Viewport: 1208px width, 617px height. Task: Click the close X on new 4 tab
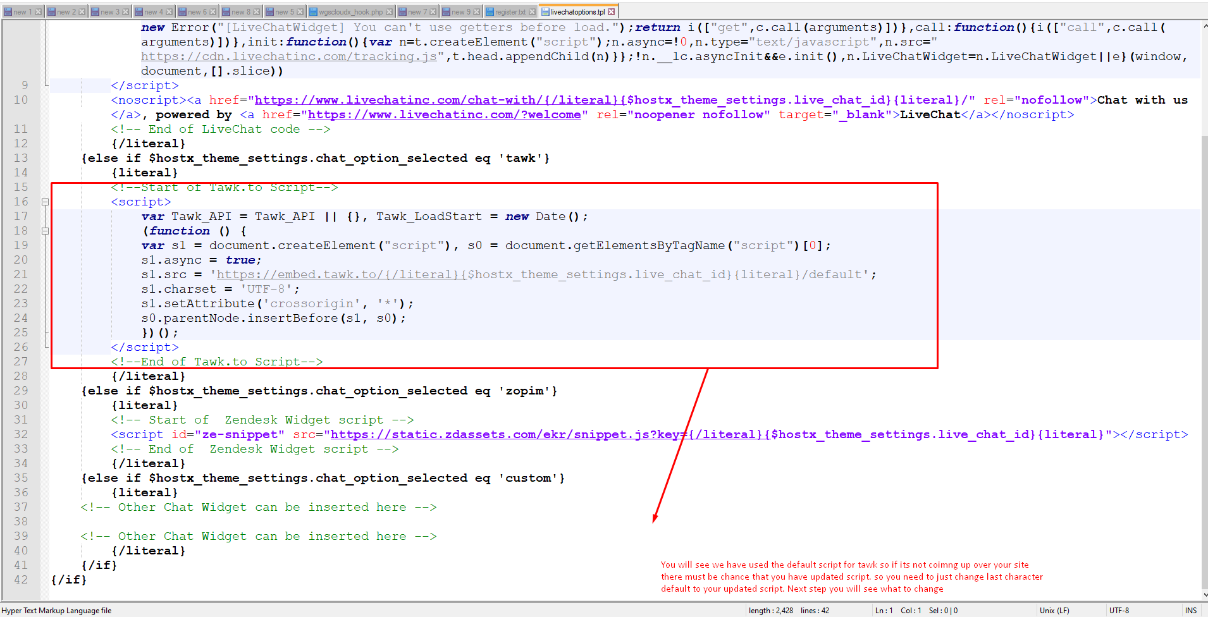(x=169, y=12)
